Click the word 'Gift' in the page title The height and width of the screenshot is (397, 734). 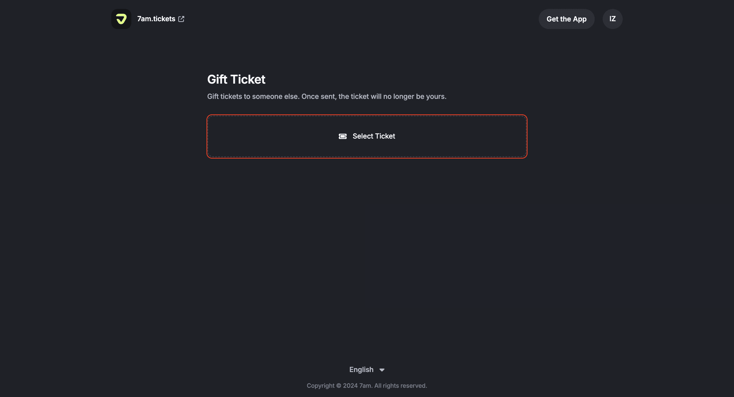coord(217,79)
